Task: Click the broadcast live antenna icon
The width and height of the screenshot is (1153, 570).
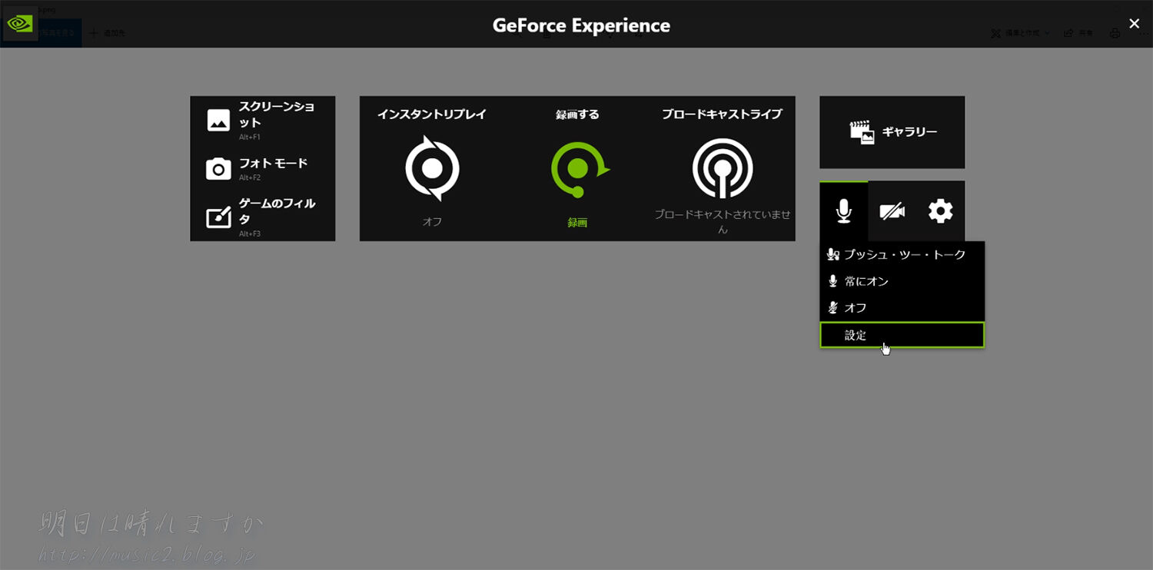Action: pos(723,168)
